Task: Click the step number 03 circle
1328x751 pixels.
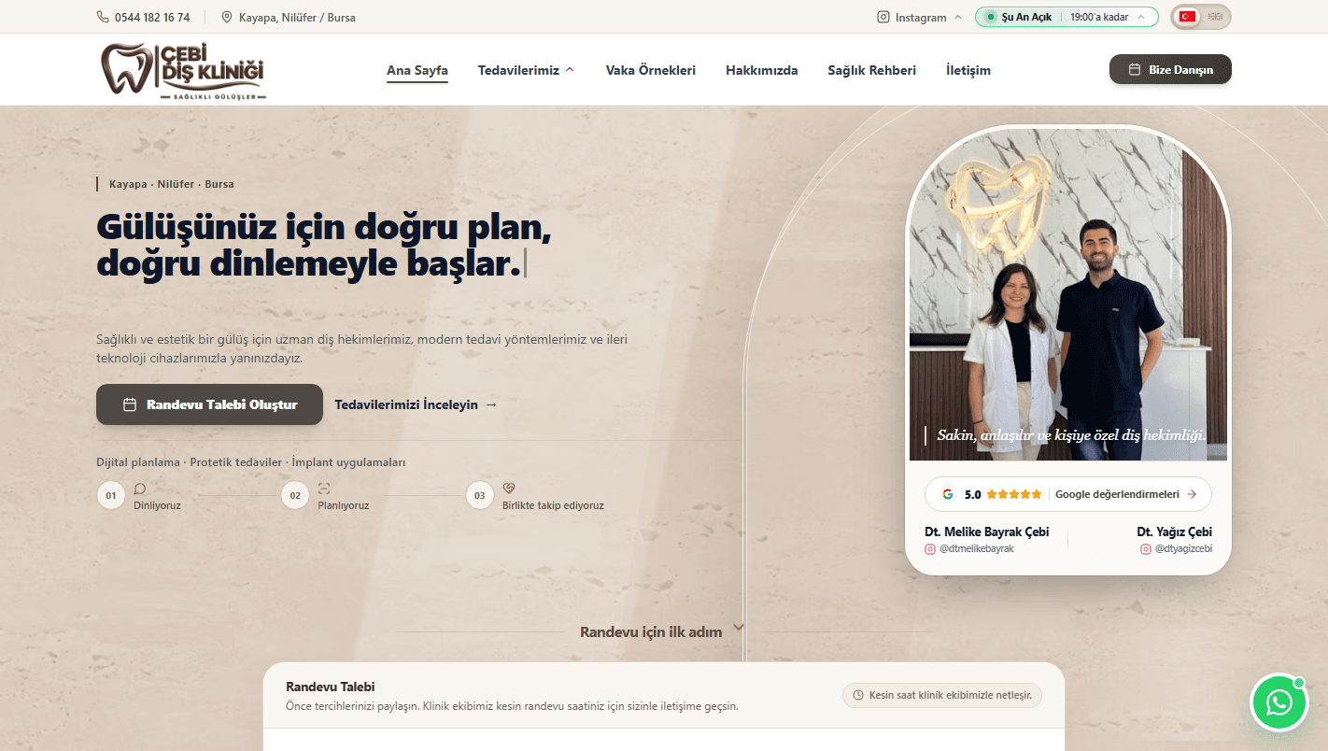Action: (480, 495)
